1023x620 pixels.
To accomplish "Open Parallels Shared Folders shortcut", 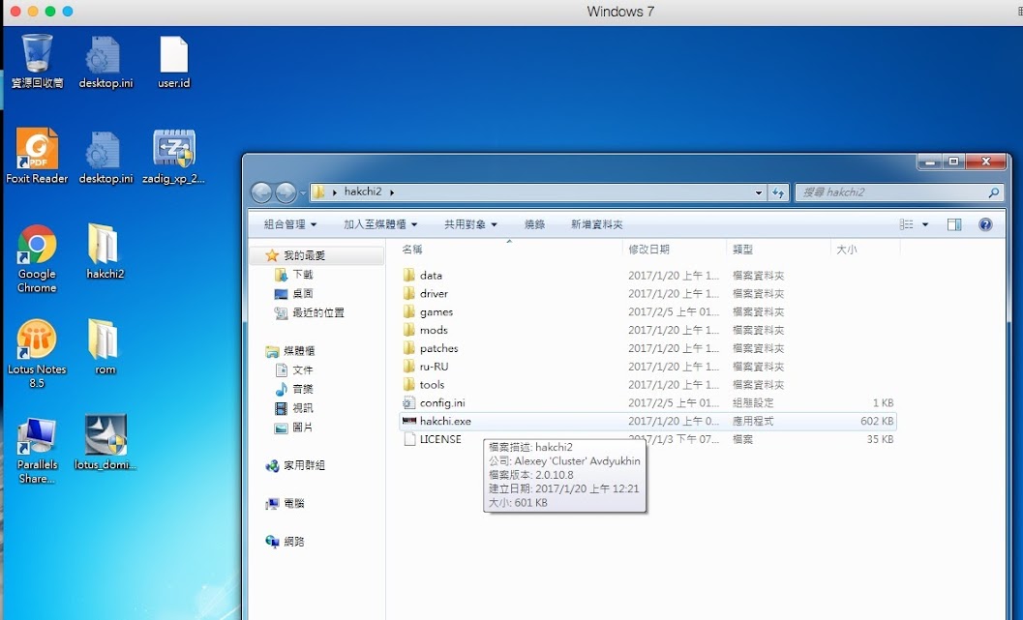I will (37, 449).
